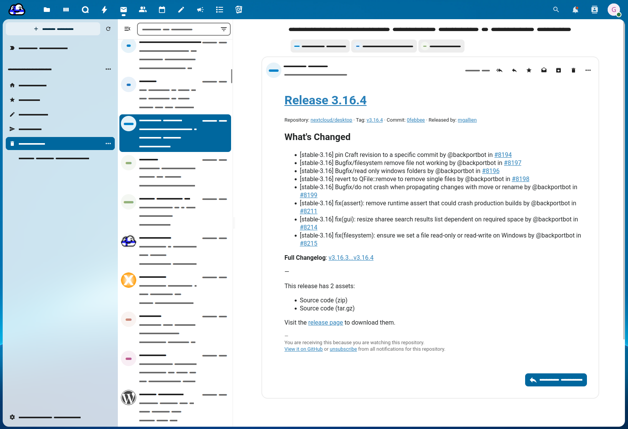The width and height of the screenshot is (628, 429).
Task: Click the message list scrollbar thumb
Action: click(231, 76)
